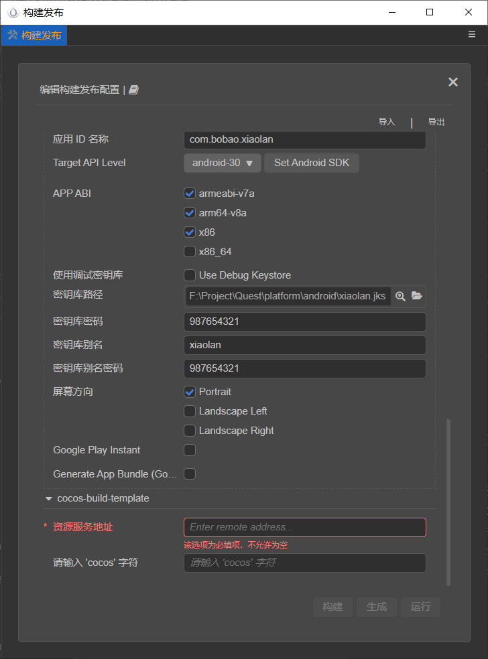
Task: Close the 构建发布 window
Action: [x=469, y=12]
